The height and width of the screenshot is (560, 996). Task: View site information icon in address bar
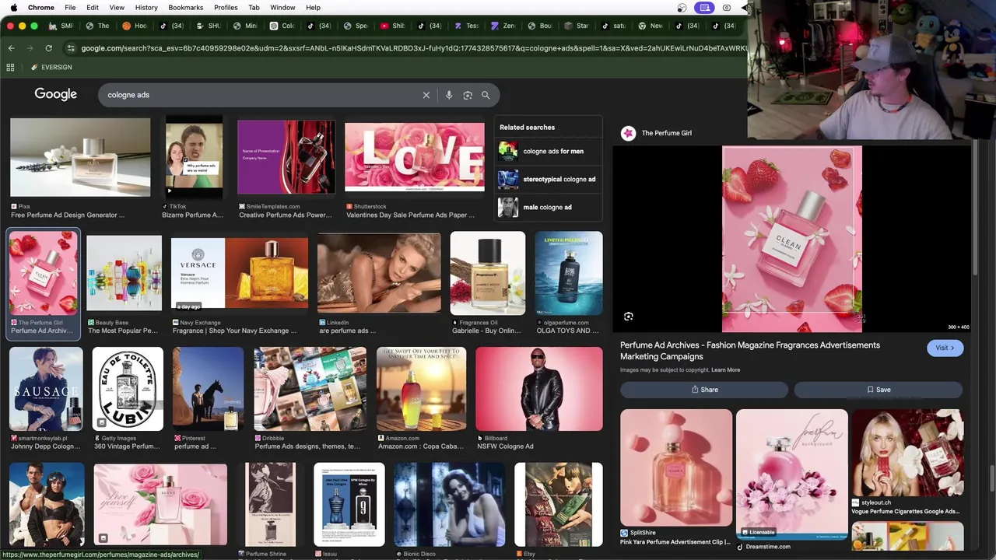click(x=71, y=48)
